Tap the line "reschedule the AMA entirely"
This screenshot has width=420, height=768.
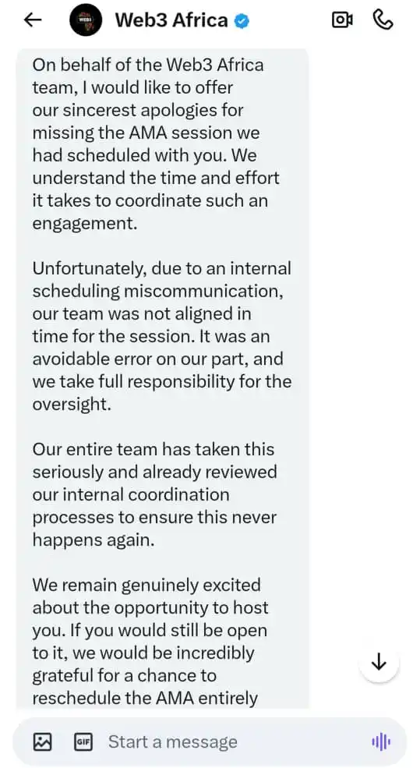point(145,698)
